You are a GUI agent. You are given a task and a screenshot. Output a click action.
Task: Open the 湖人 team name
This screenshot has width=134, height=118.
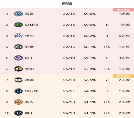click(x=29, y=102)
